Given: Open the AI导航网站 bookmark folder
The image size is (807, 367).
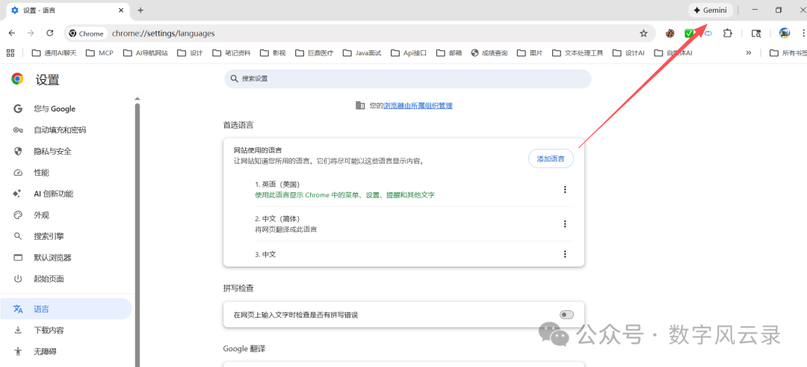Looking at the screenshot, I should 145,52.
